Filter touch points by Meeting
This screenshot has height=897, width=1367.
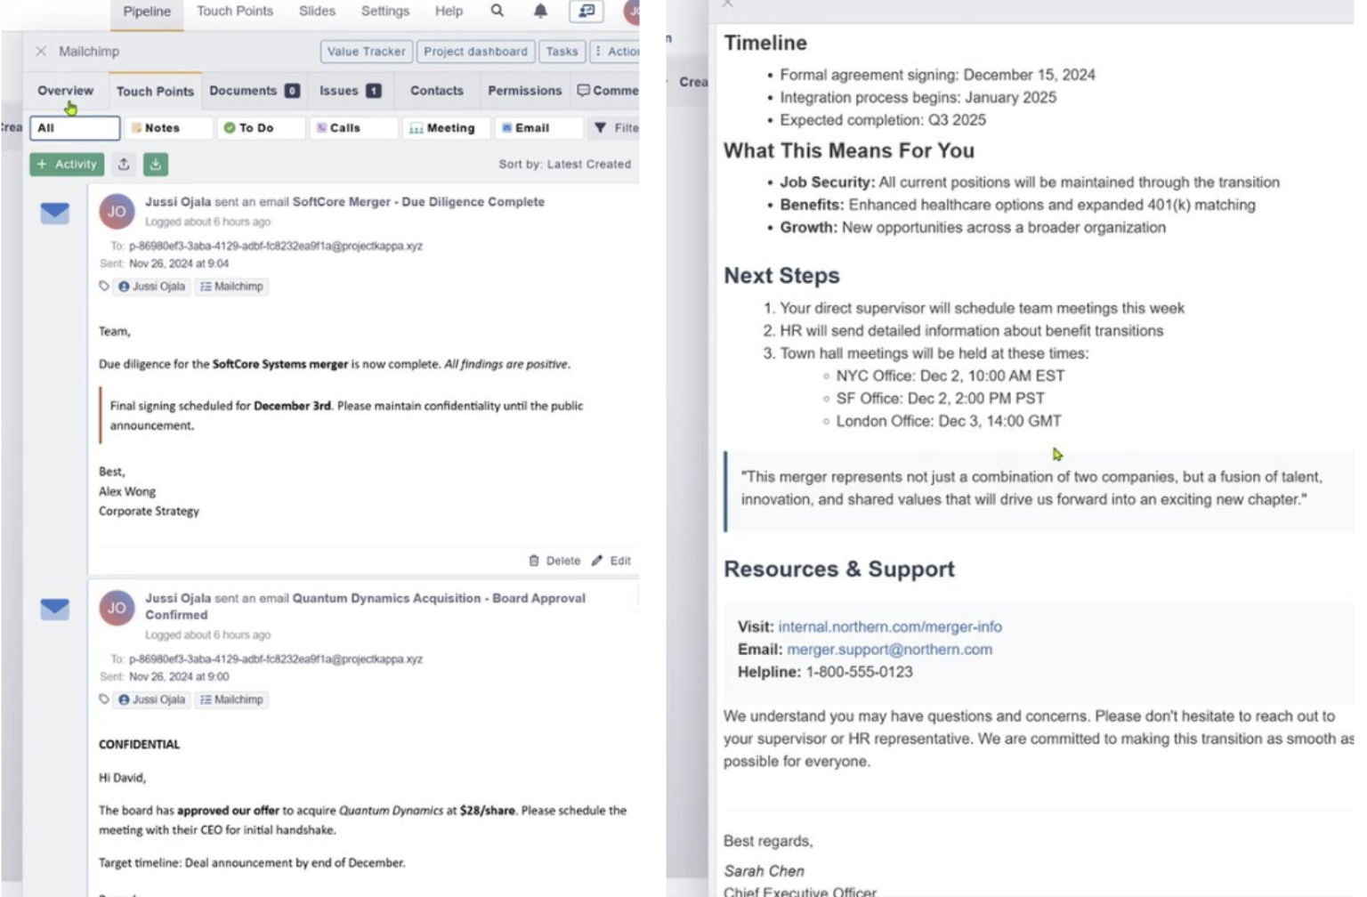click(x=446, y=128)
